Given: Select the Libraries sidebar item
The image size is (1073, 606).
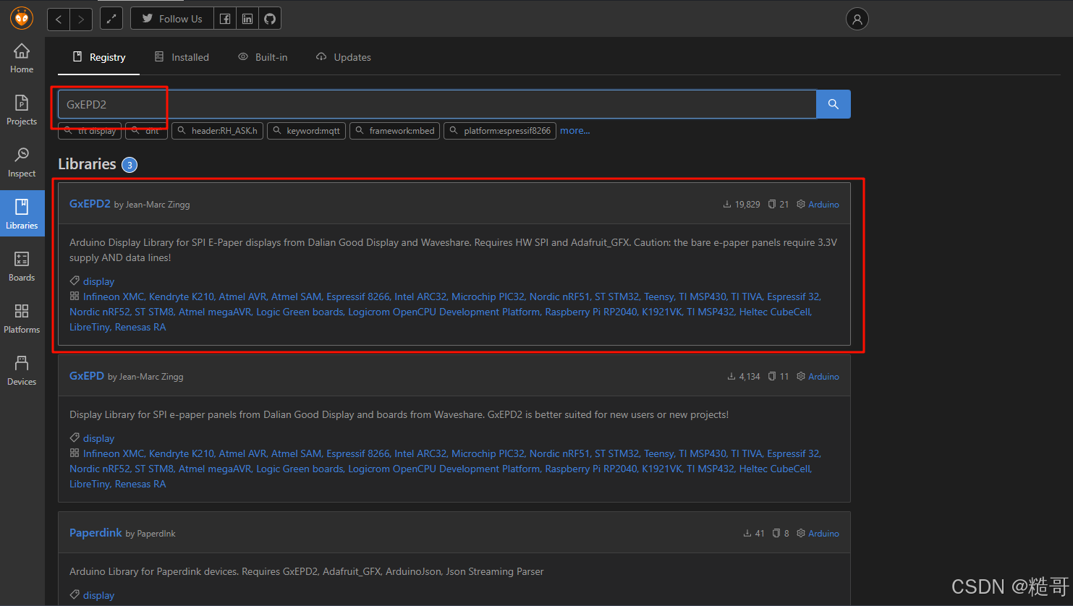Looking at the screenshot, I should click(x=22, y=214).
